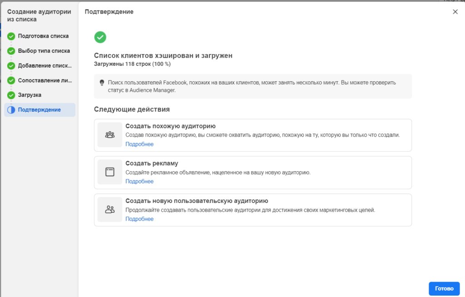Close the confirmation dialog with the X

coord(455,12)
